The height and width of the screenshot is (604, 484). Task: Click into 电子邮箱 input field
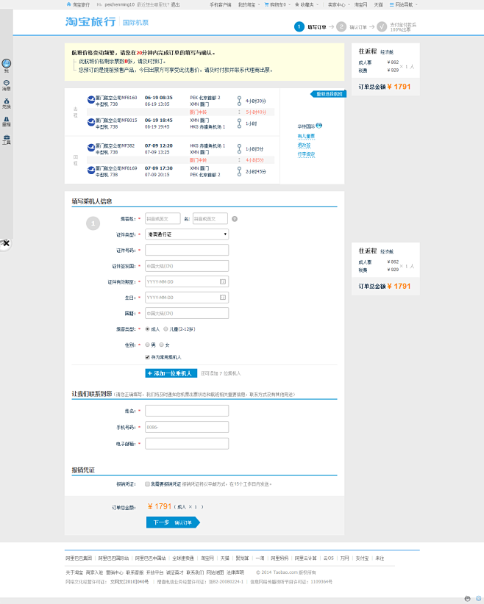click(187, 444)
